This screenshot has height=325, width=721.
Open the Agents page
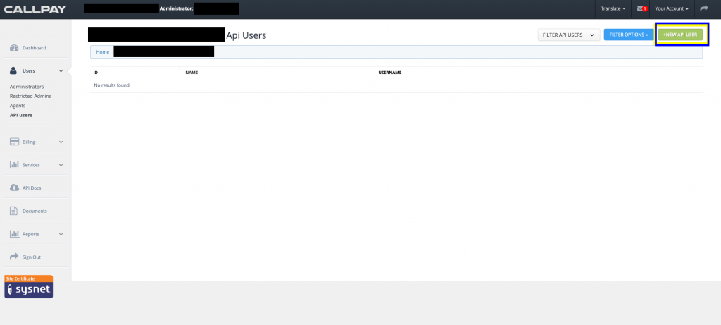coord(18,106)
